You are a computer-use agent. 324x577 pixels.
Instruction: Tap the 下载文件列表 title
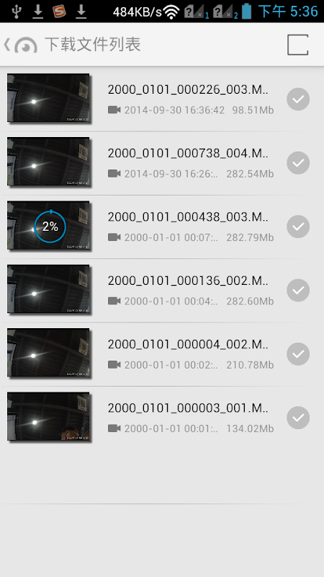pyautogui.click(x=93, y=45)
